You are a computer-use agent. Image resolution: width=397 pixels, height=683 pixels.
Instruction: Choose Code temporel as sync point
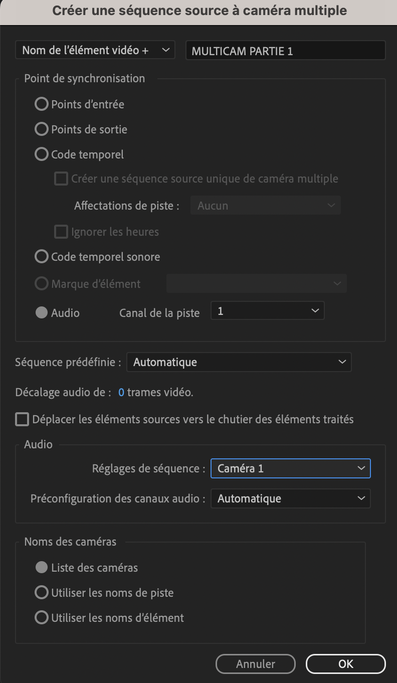[42, 154]
